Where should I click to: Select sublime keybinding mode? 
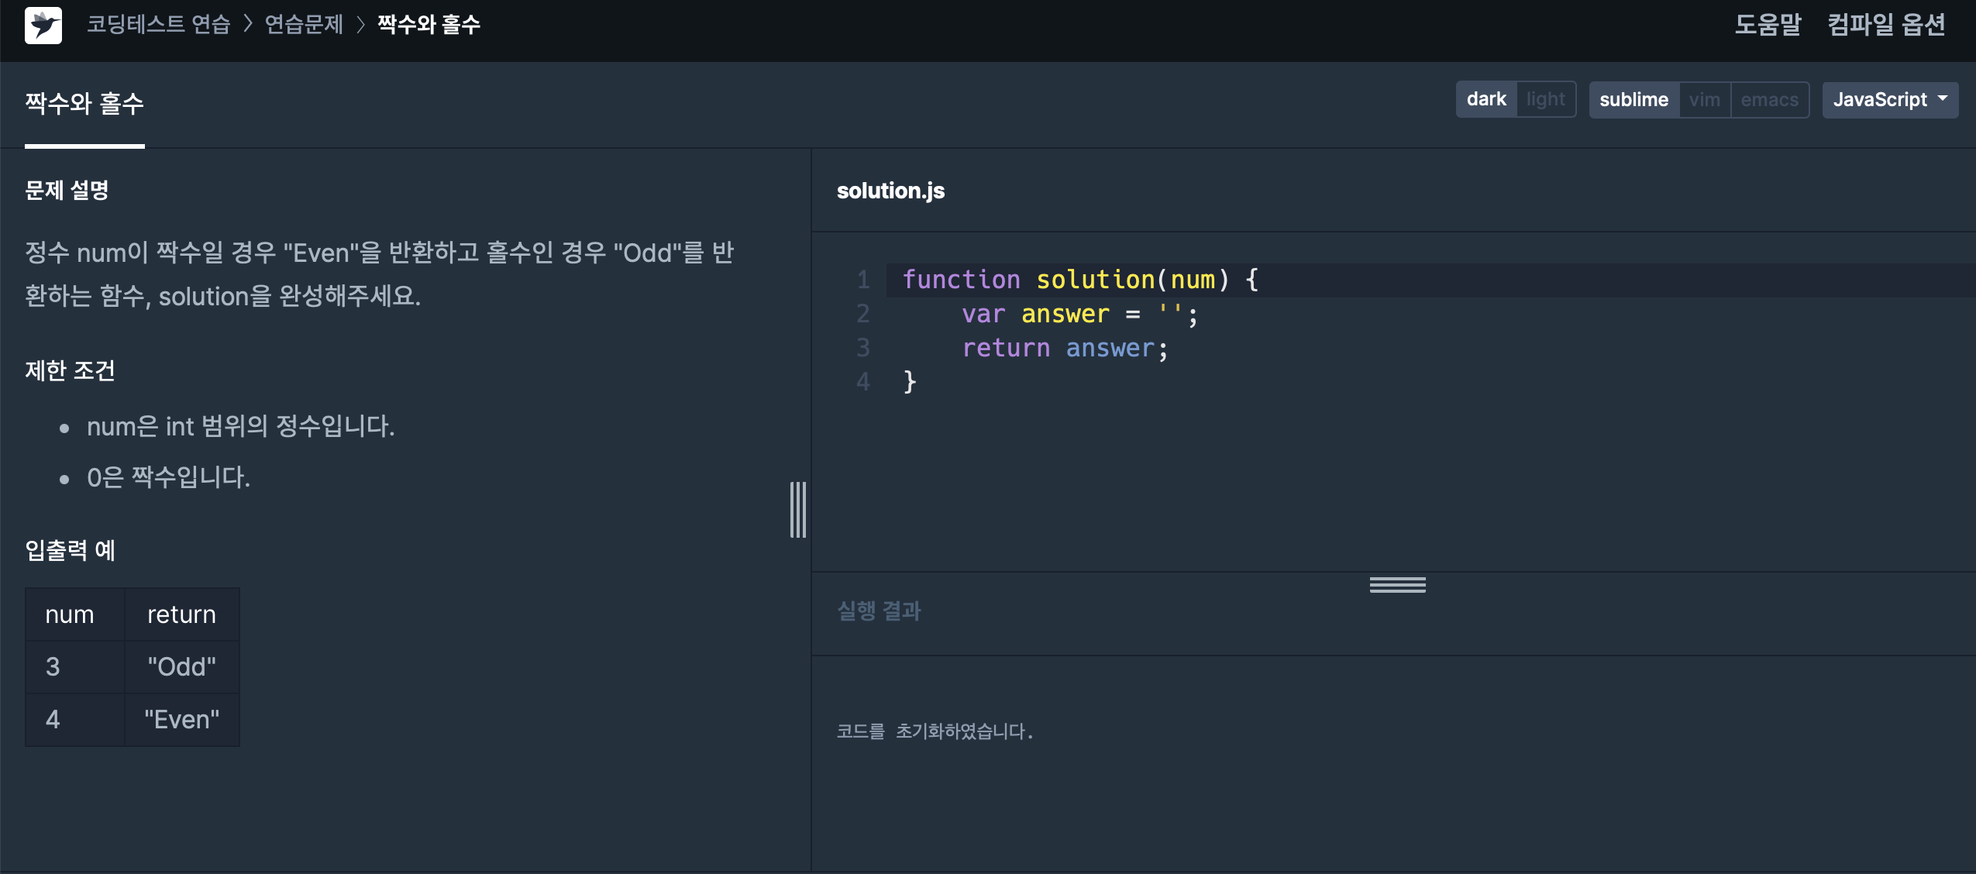tap(1633, 99)
